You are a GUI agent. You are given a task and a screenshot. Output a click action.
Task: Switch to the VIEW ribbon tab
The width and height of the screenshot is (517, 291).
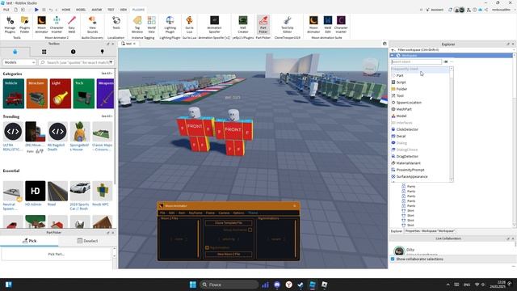[124, 10]
